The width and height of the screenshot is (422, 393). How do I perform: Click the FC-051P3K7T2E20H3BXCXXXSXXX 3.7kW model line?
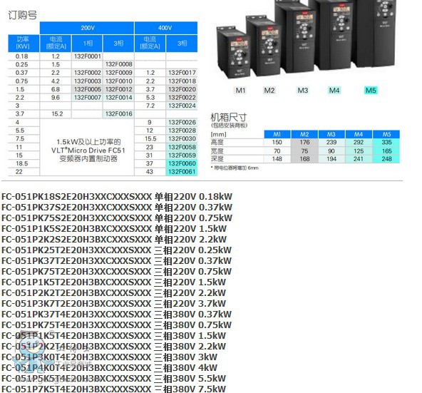coord(113,304)
